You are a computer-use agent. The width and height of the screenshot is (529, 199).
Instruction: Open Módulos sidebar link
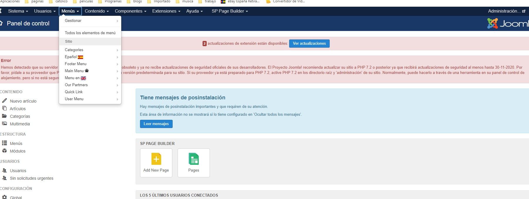pos(18,151)
